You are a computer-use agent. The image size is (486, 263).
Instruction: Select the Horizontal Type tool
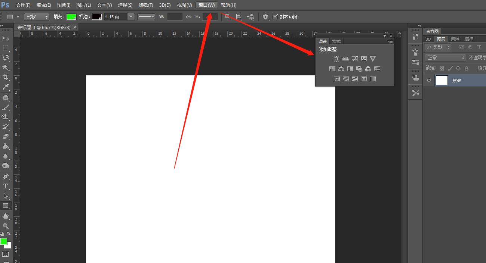click(6, 186)
